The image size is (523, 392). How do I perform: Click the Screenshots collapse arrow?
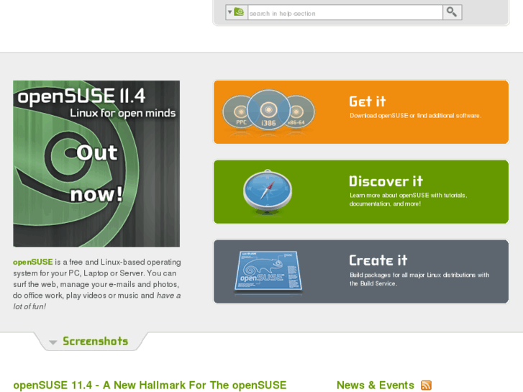tap(53, 342)
